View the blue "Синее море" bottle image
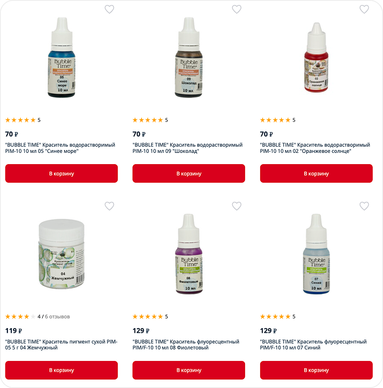 click(61, 58)
